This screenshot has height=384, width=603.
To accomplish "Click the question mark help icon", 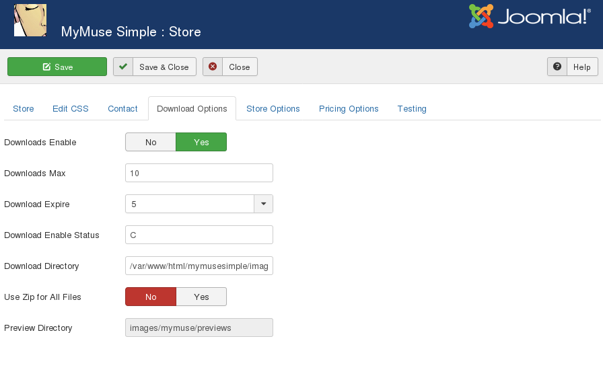I will tap(557, 67).
